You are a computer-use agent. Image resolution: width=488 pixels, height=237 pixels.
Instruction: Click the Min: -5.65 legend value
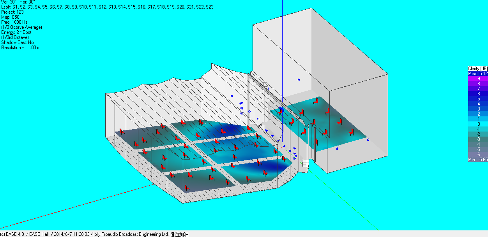click(x=478, y=160)
